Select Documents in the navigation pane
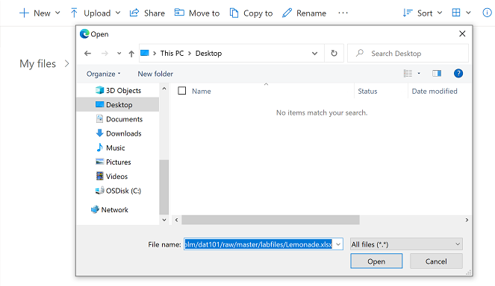Image resolution: width=495 pixels, height=286 pixels. (x=118, y=119)
